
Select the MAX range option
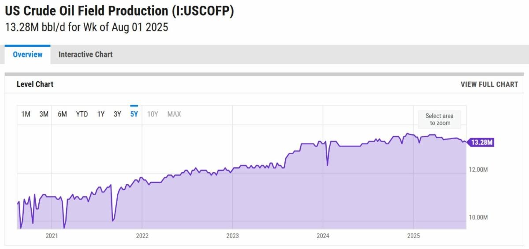(x=174, y=114)
